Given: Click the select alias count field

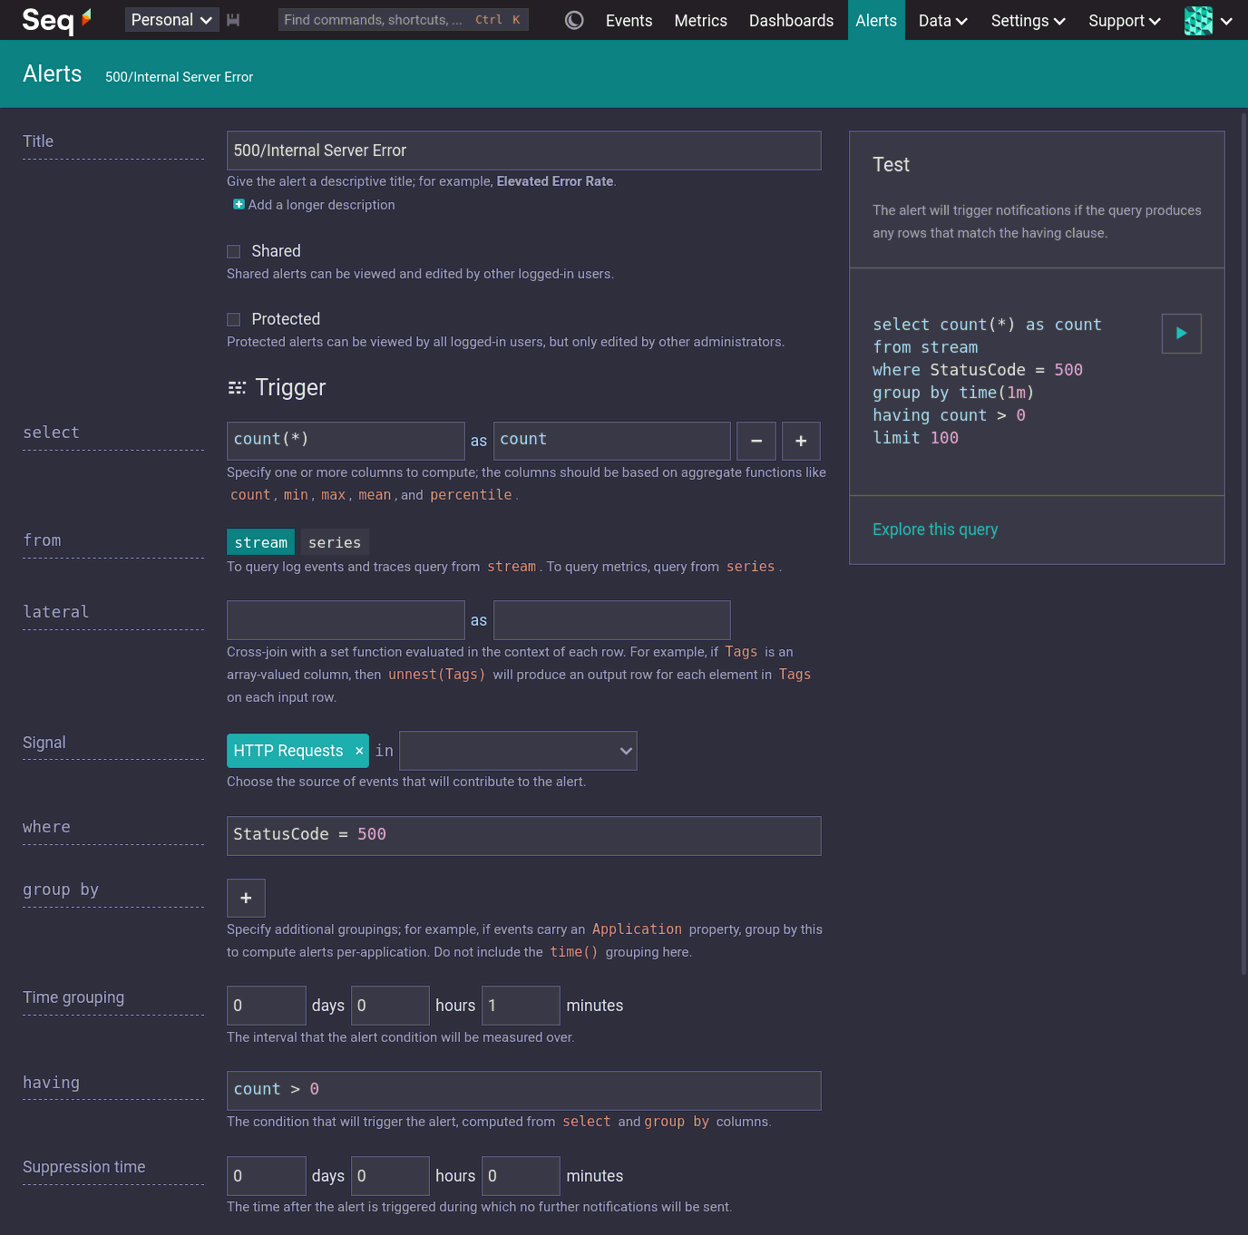Looking at the screenshot, I should (x=612, y=441).
